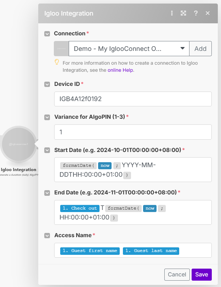The image size is (221, 287).
Task: Click the Igloo Integration module circle on canvas
Action: click(18, 144)
